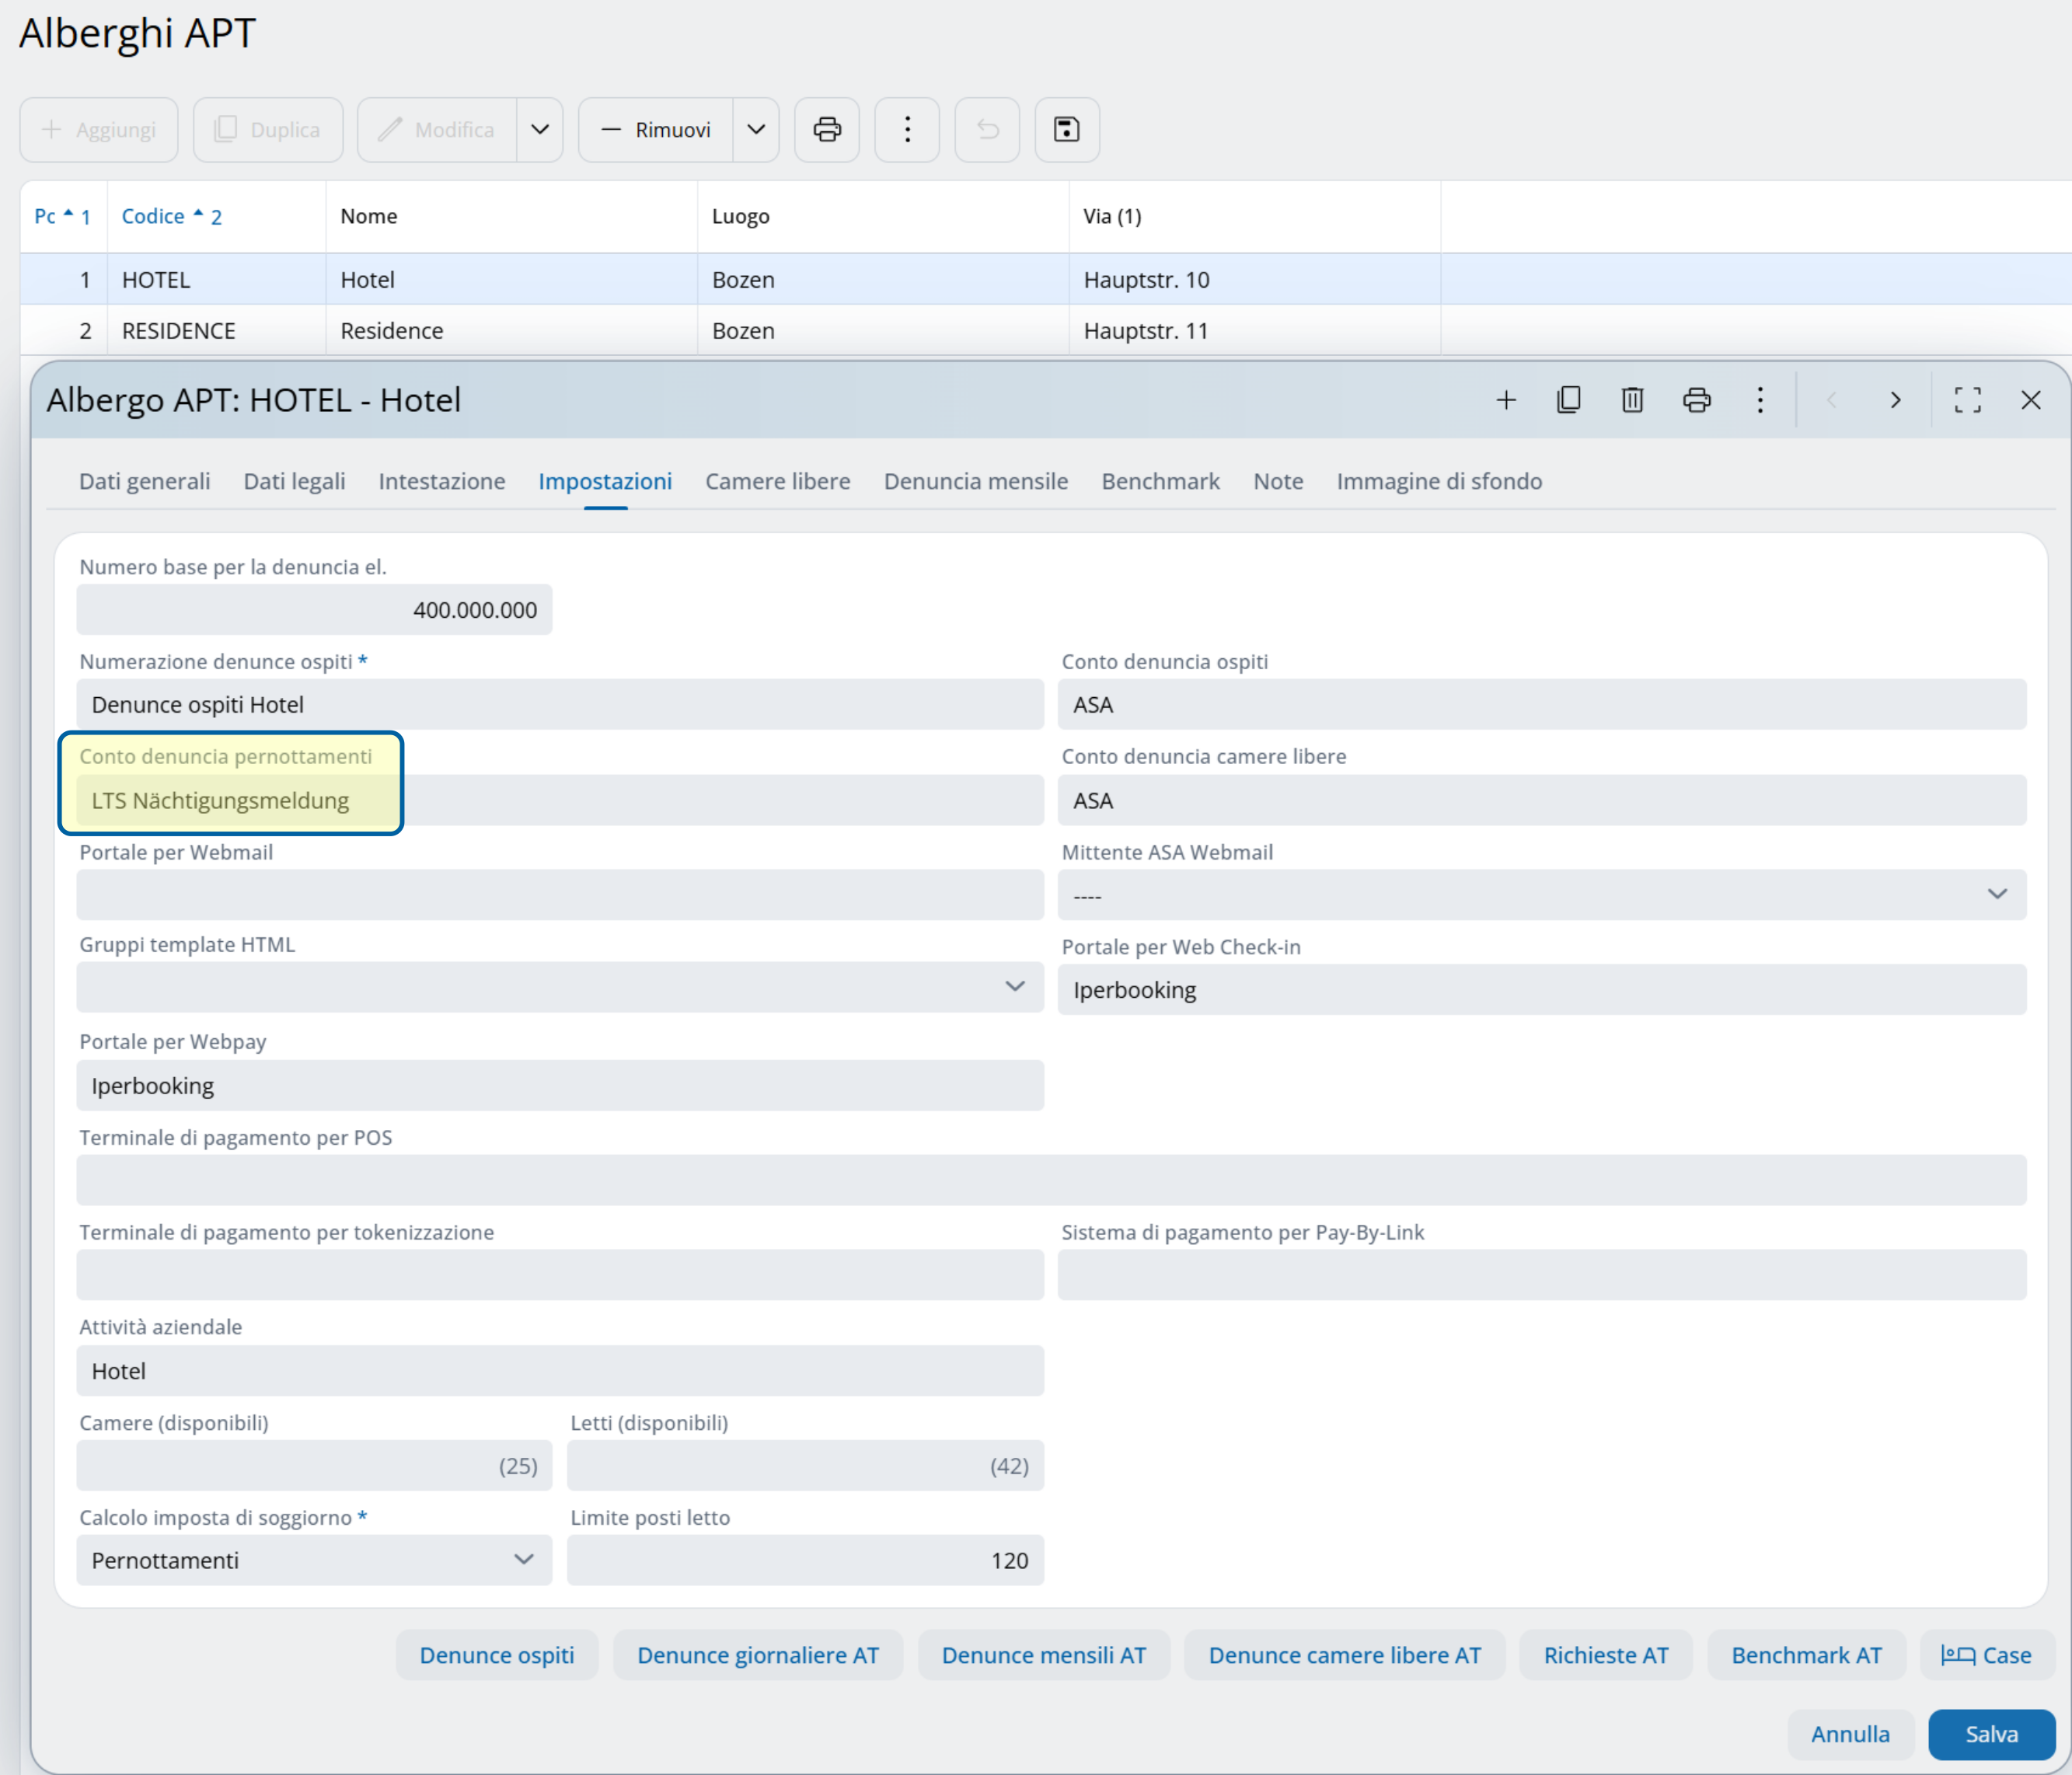Screen dimensions: 2072x1775
Task: Expand Gruppi template HTML dropdown
Action: click(x=1014, y=986)
